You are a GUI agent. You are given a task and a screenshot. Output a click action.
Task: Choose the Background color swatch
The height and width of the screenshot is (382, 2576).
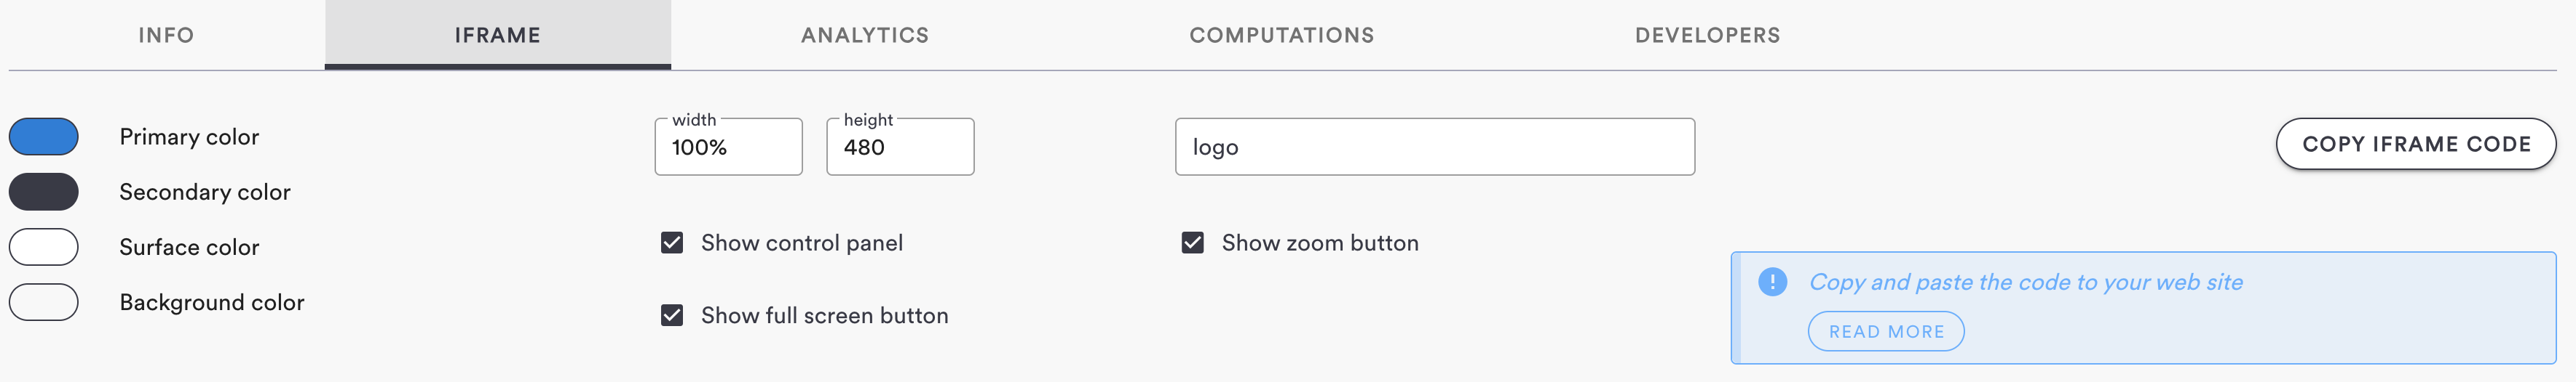[44, 302]
